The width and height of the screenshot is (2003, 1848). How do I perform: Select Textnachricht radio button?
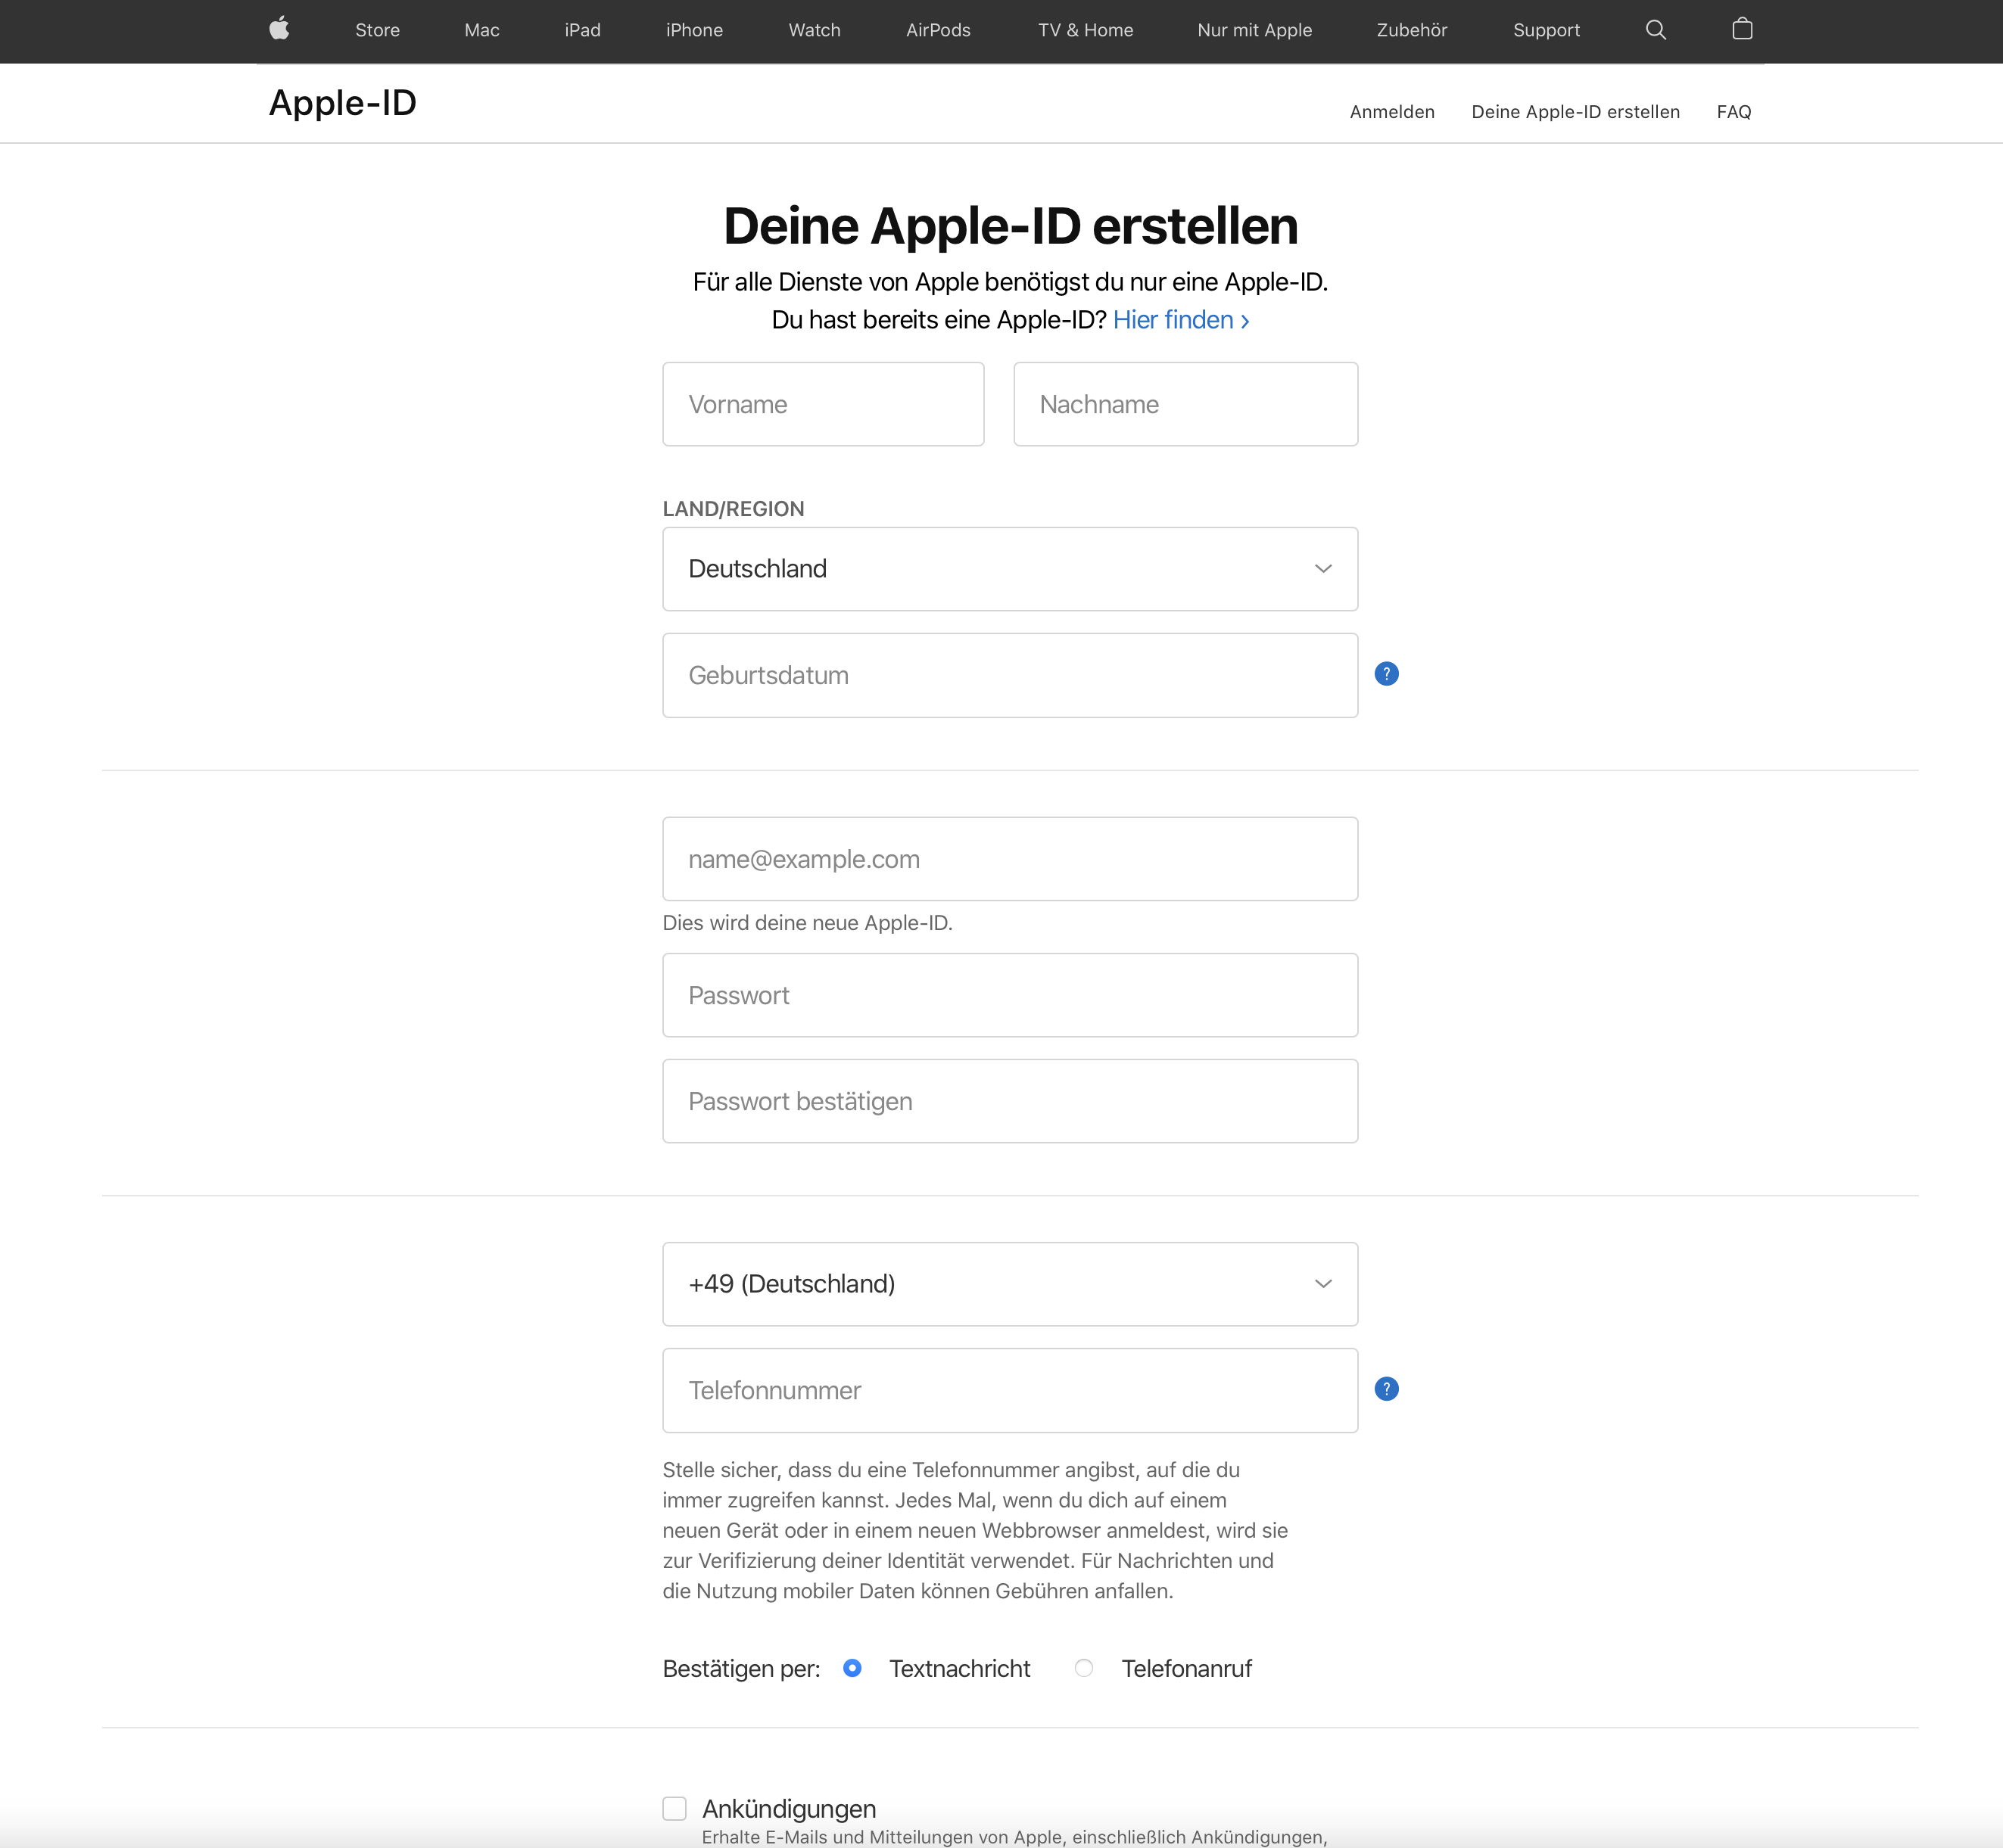(x=852, y=1668)
